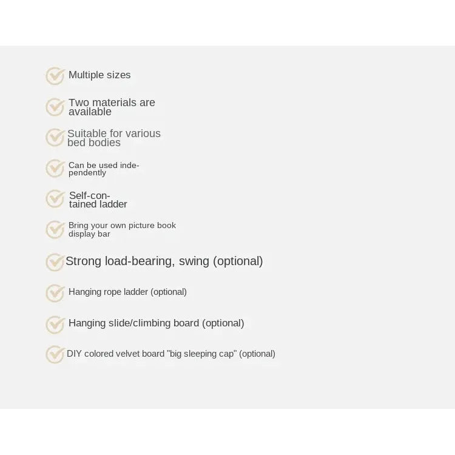This screenshot has width=455, height=455.
Task: Click the Multiple sizes text
Action: pyautogui.click(x=99, y=75)
